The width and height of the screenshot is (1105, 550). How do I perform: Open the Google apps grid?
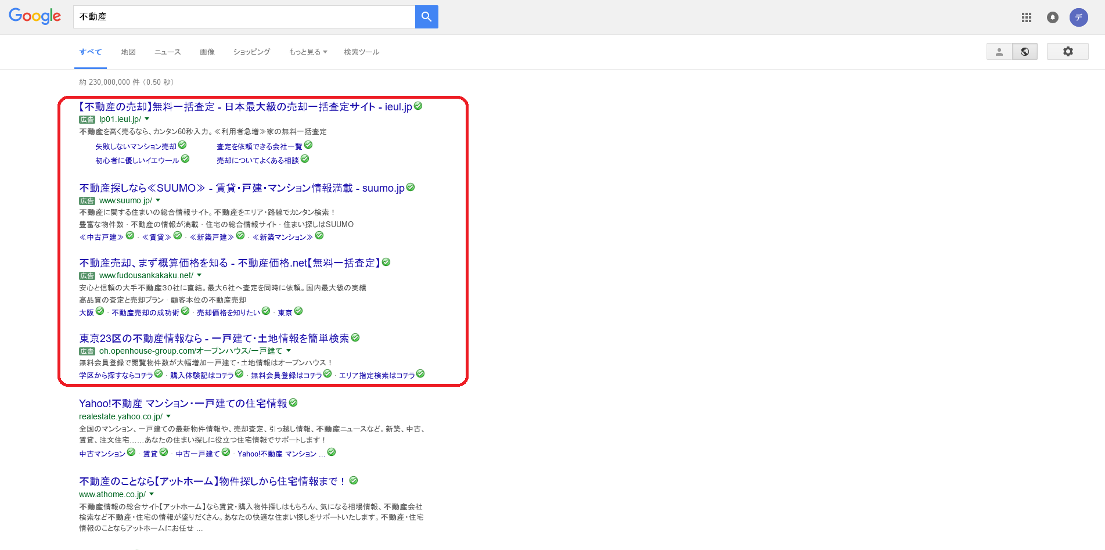click(x=1026, y=17)
